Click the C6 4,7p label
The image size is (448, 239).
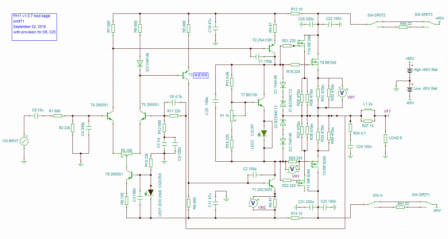[176, 96]
